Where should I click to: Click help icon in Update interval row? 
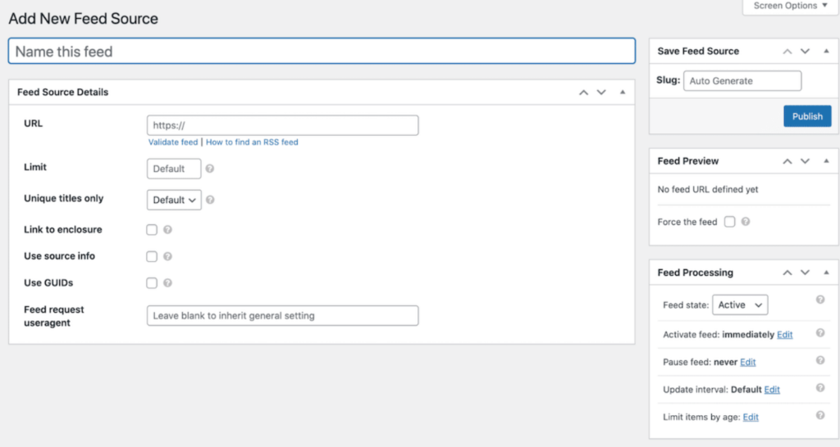(x=819, y=389)
